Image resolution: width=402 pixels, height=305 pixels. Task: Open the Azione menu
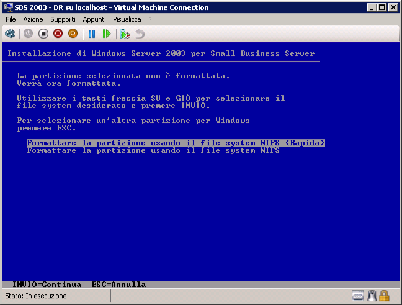coord(33,19)
